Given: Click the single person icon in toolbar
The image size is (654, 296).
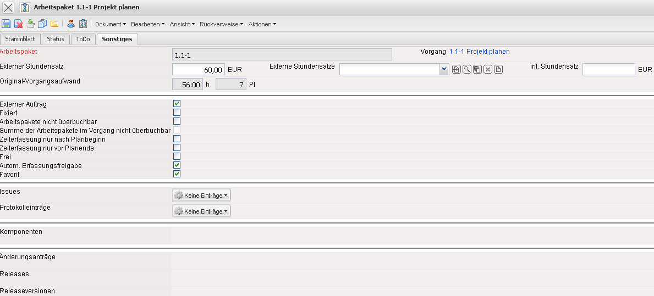Looking at the screenshot, I should pyautogui.click(x=71, y=24).
